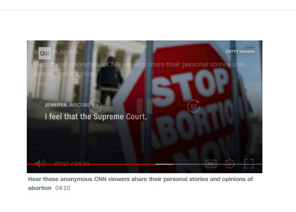Enter fullscreen mode
The image size is (296, 212).
(249, 164)
